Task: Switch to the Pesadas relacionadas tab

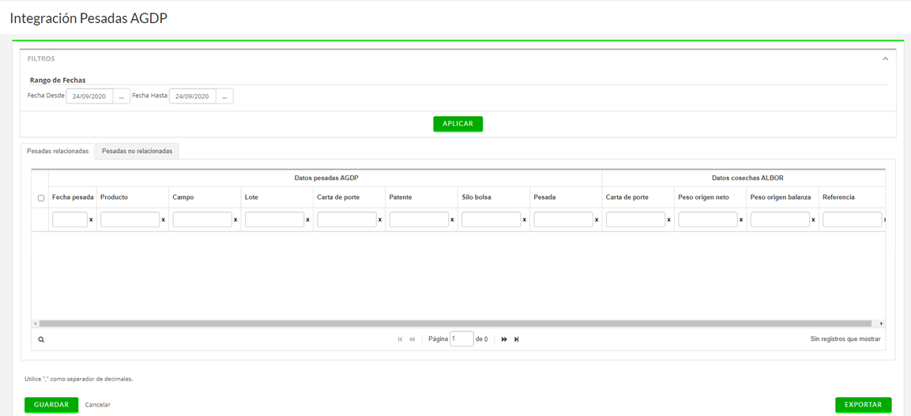Action: coord(58,151)
